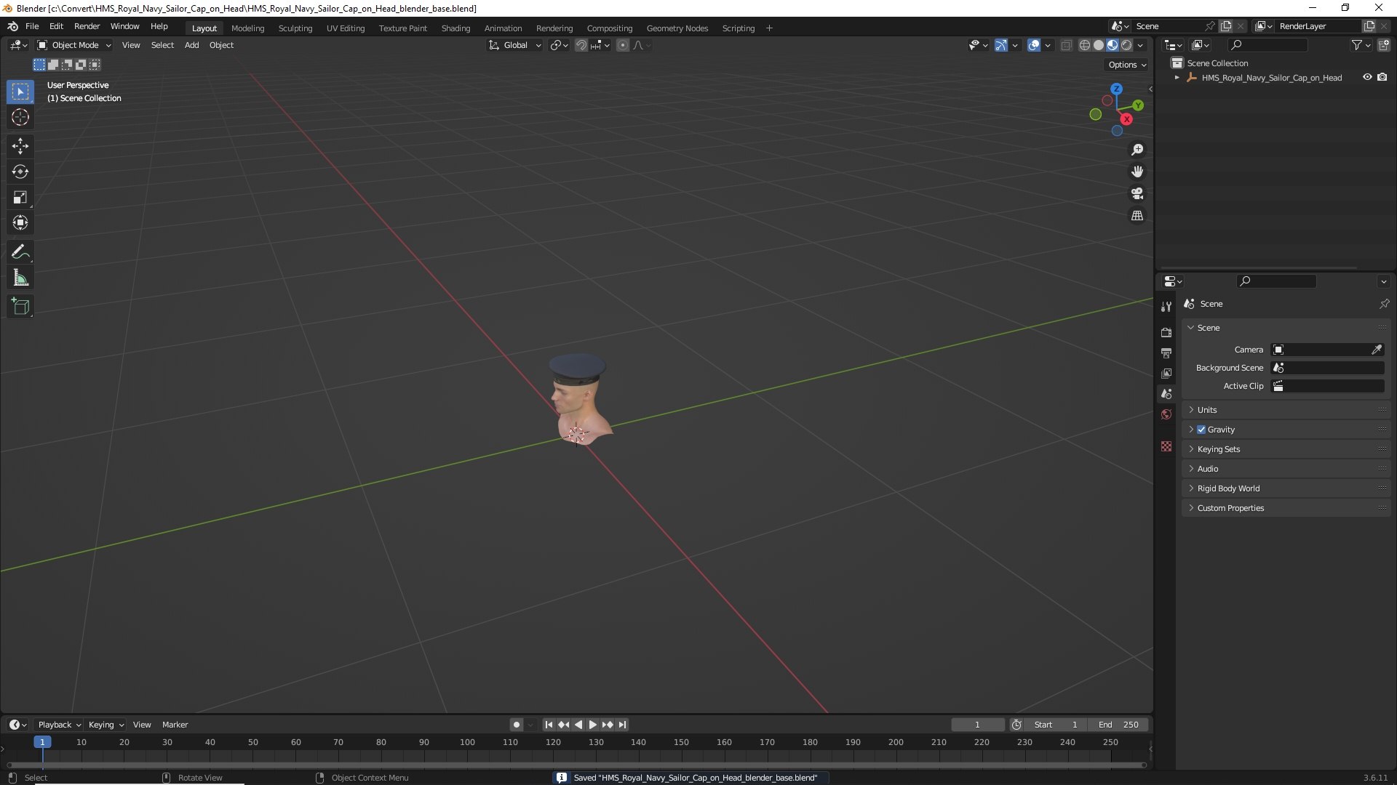
Task: Open Render properties tab icon
Action: (x=1166, y=332)
